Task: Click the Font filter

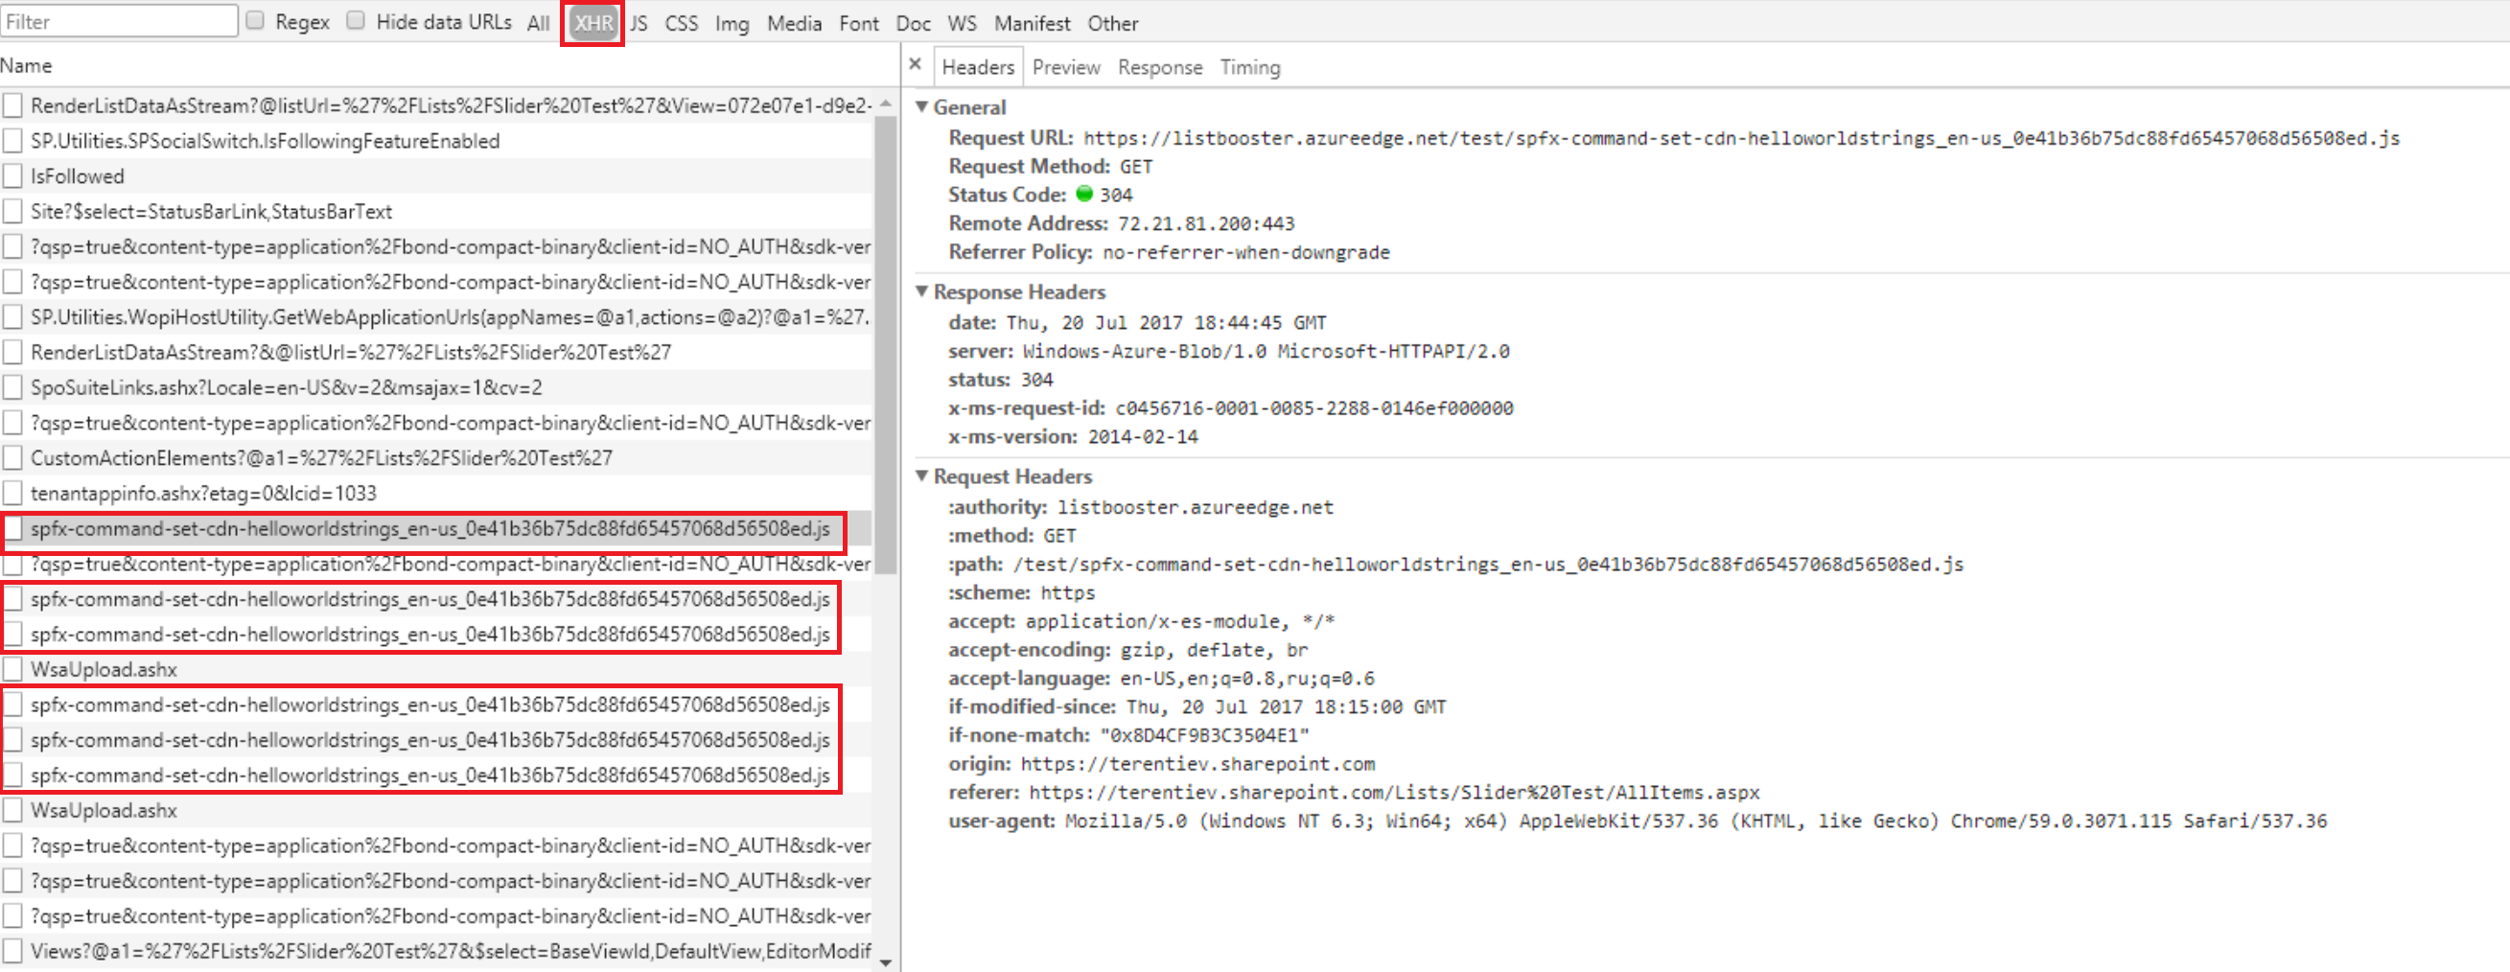Action: [858, 22]
